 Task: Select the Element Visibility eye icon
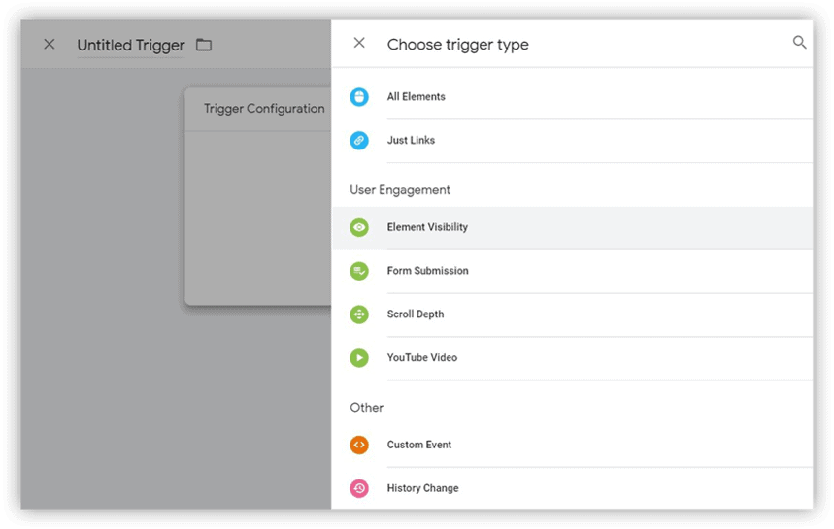(359, 227)
